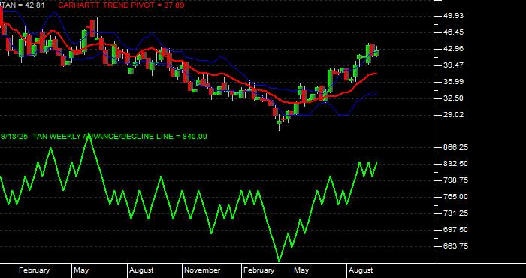Click the 798.75 indicator axis value
The image size is (526, 278).
[455, 180]
